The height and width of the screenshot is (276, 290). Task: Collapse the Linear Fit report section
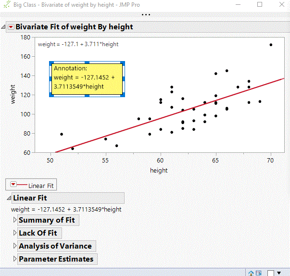8,198
